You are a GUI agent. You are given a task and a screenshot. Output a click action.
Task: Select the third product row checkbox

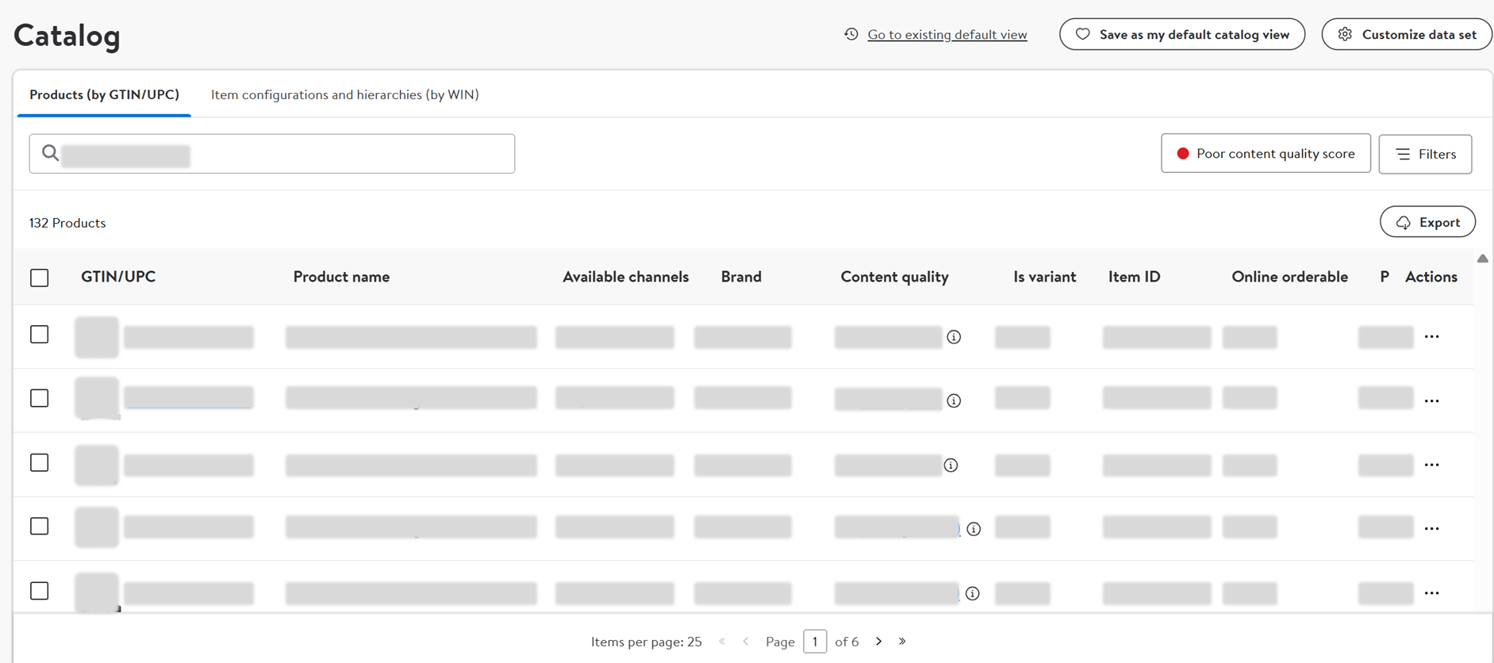click(x=40, y=463)
